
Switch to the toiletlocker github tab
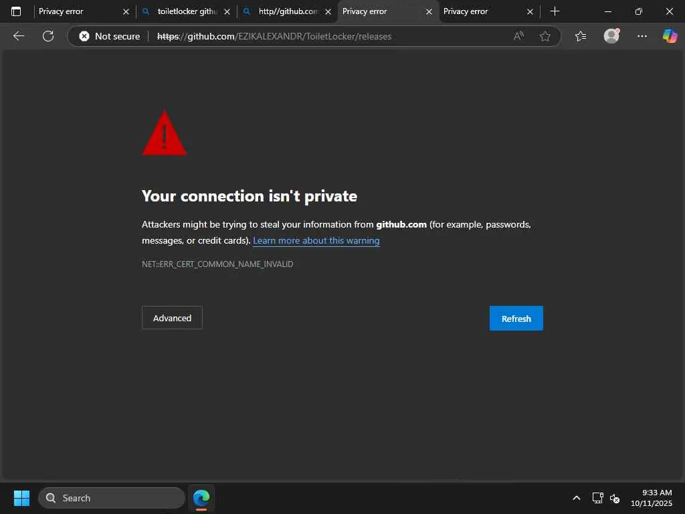click(x=186, y=11)
